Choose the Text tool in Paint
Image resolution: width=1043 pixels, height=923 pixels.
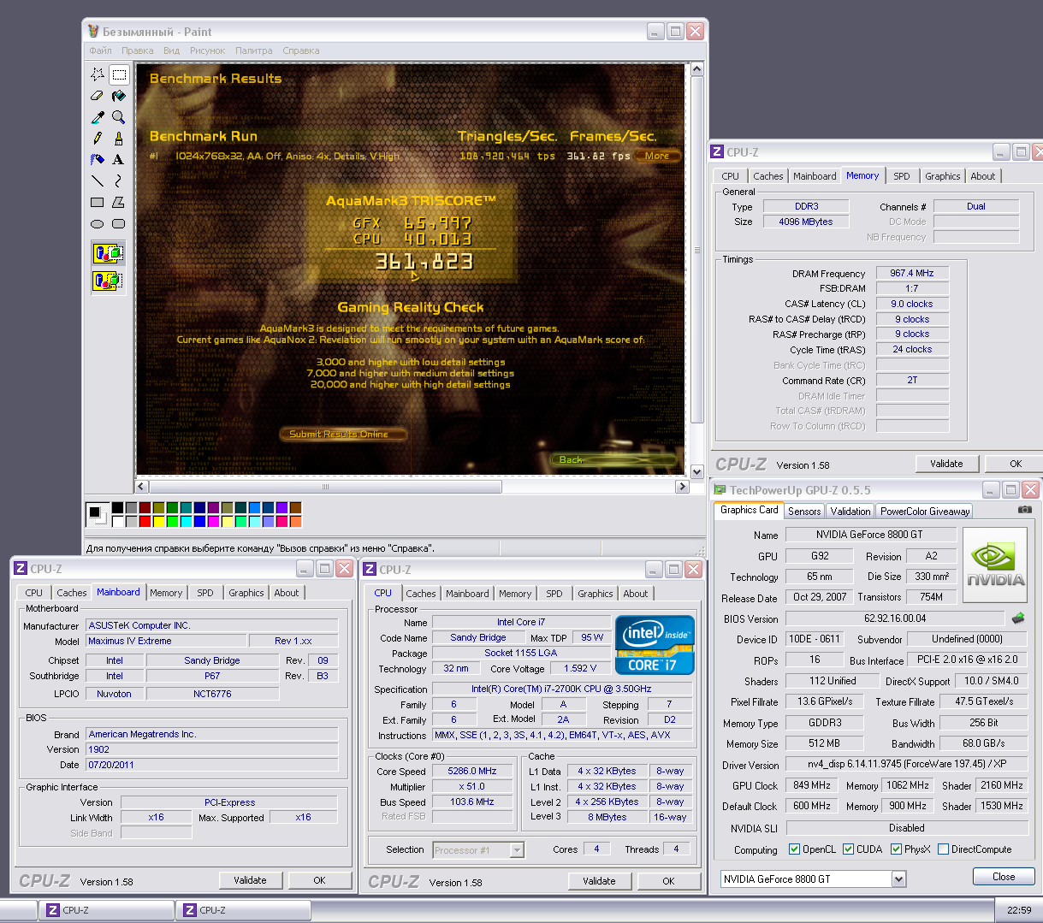119,160
